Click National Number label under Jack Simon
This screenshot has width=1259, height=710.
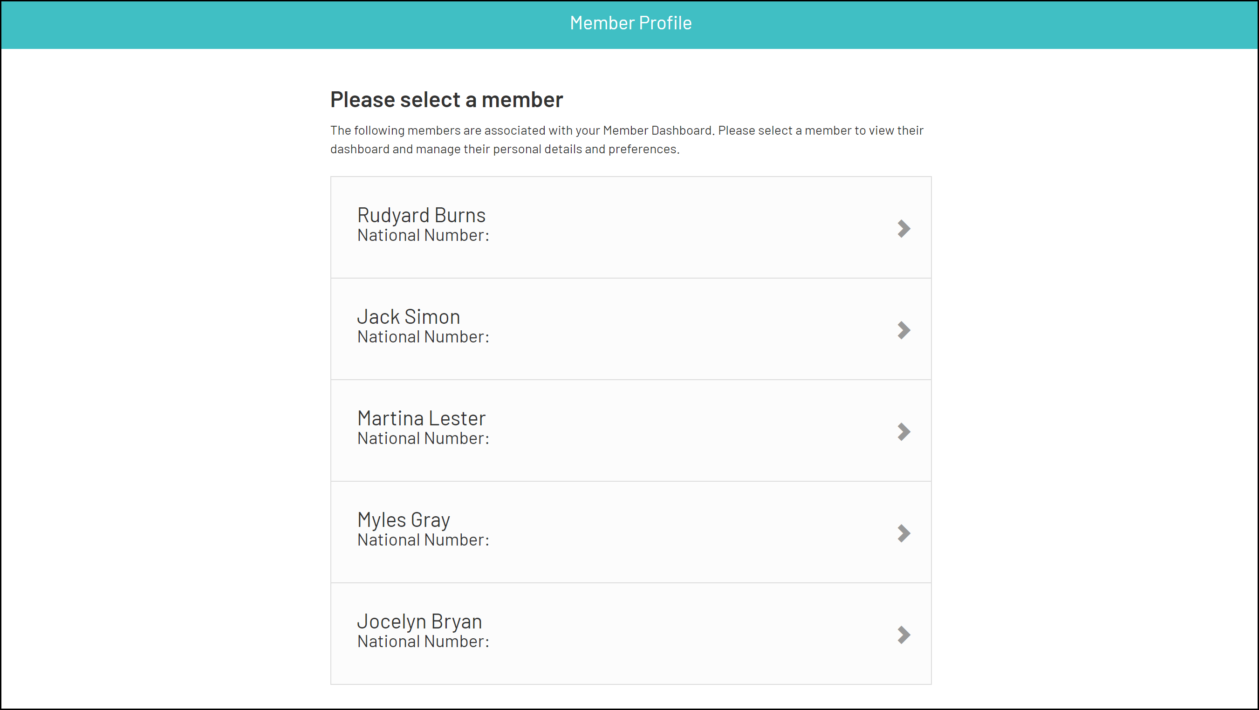(x=423, y=337)
